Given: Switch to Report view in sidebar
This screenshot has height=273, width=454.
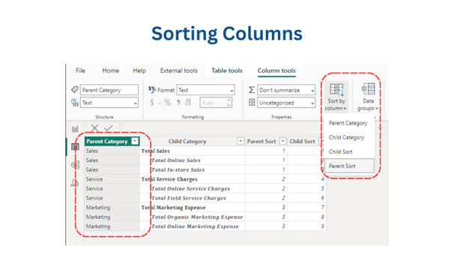Looking at the screenshot, I should [75, 129].
